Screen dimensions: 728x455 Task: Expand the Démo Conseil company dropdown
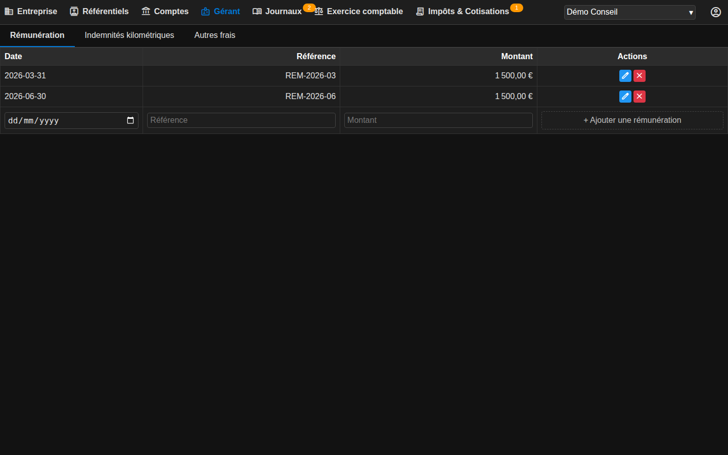point(630,12)
